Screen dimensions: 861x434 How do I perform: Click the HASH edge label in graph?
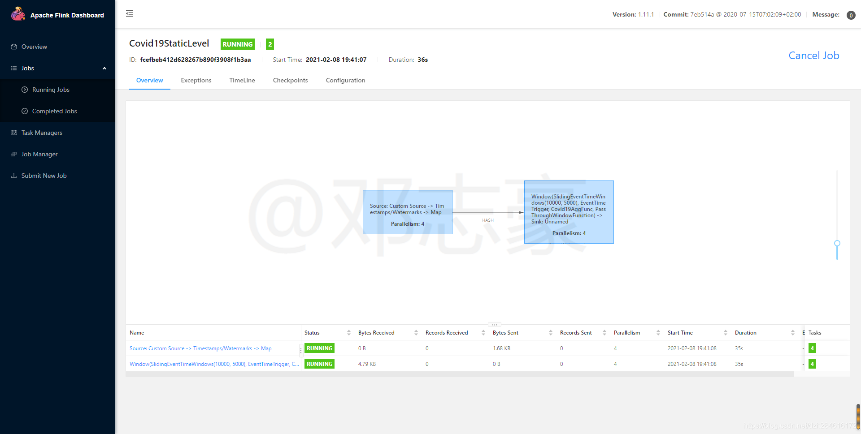click(x=488, y=220)
